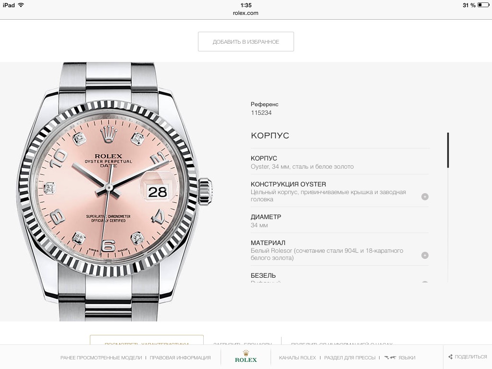
Task: Expand the Конструкция Oyster details plus icon
Action: click(x=425, y=197)
